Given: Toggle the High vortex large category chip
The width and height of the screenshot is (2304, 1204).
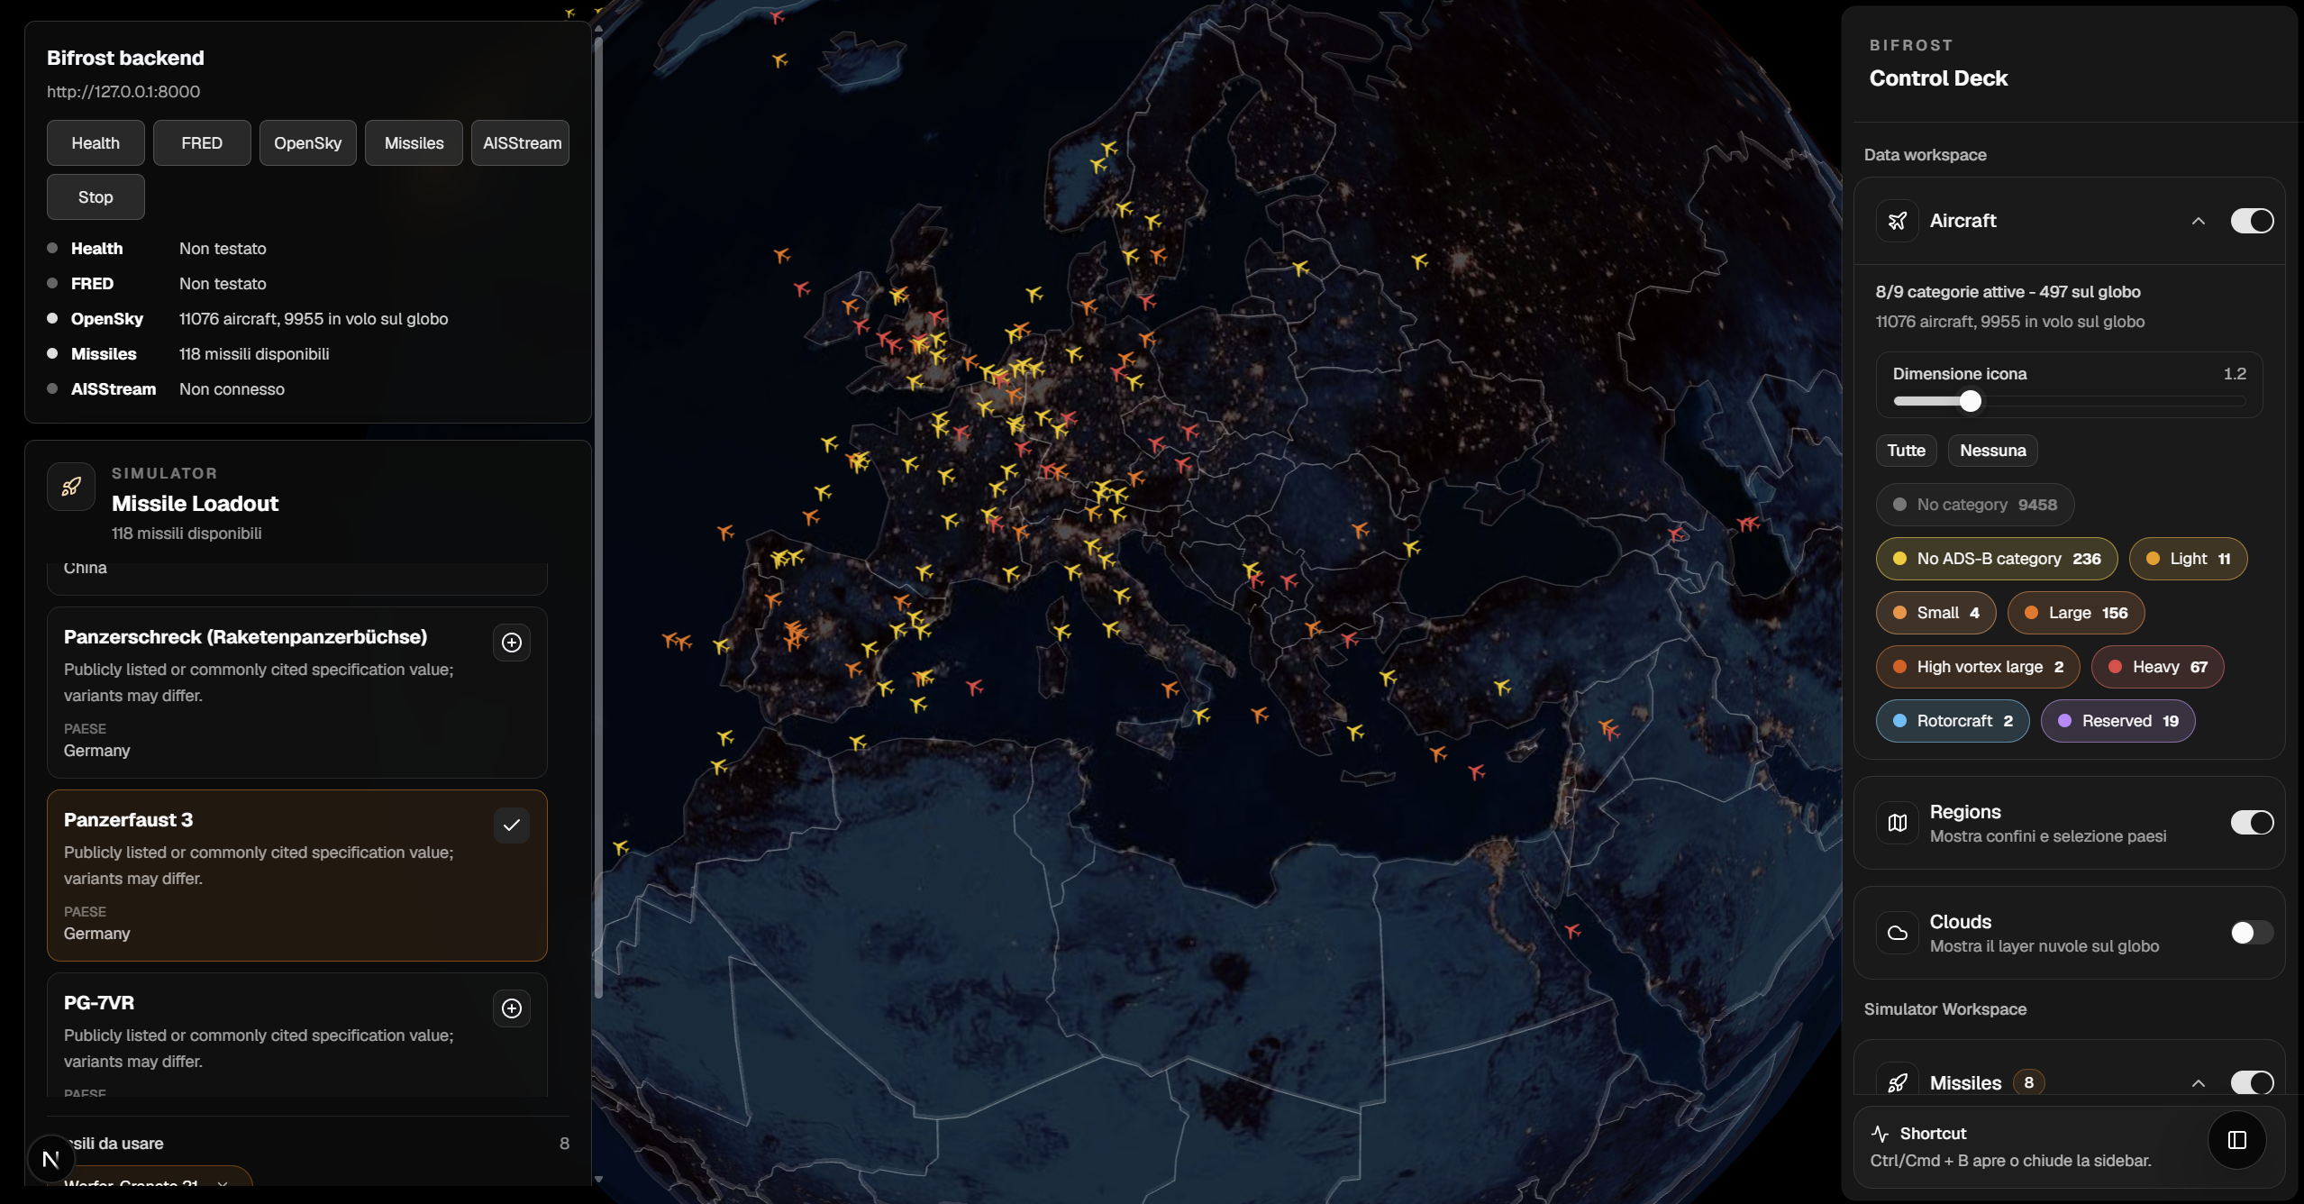Looking at the screenshot, I should (1978, 667).
